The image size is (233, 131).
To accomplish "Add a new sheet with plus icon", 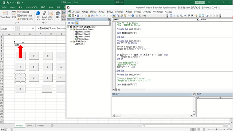I will click(x=52, y=126).
